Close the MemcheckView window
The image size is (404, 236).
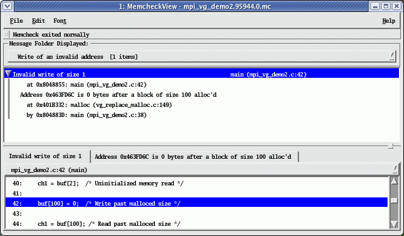point(396,6)
